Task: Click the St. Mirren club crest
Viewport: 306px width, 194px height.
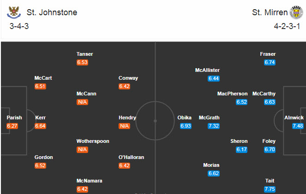Action: (x=295, y=12)
